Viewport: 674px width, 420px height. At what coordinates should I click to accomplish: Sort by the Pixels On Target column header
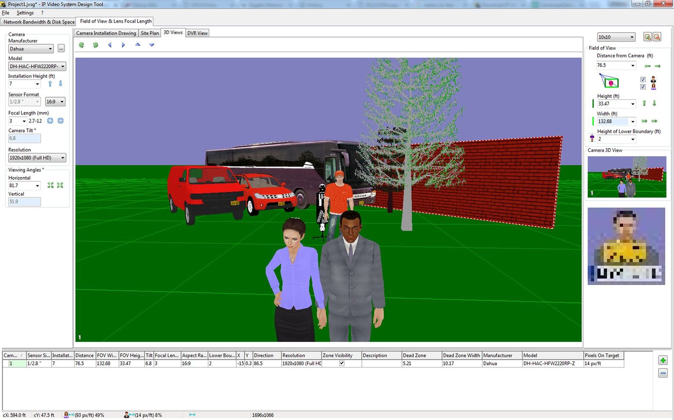pyautogui.click(x=604, y=356)
